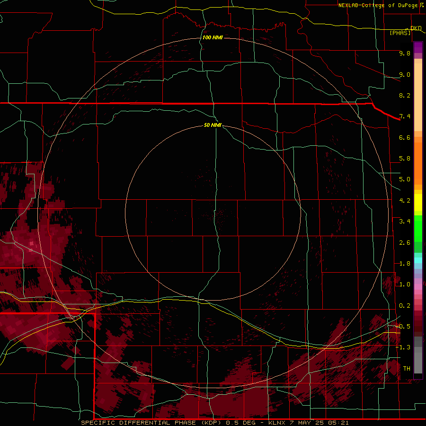Select the -0.5 value on color scale
426x426 pixels.
[403, 327]
